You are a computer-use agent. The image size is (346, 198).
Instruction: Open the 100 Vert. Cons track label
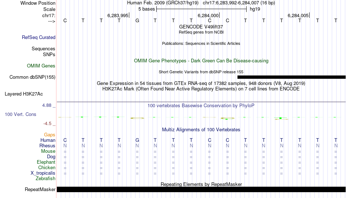click(20, 114)
